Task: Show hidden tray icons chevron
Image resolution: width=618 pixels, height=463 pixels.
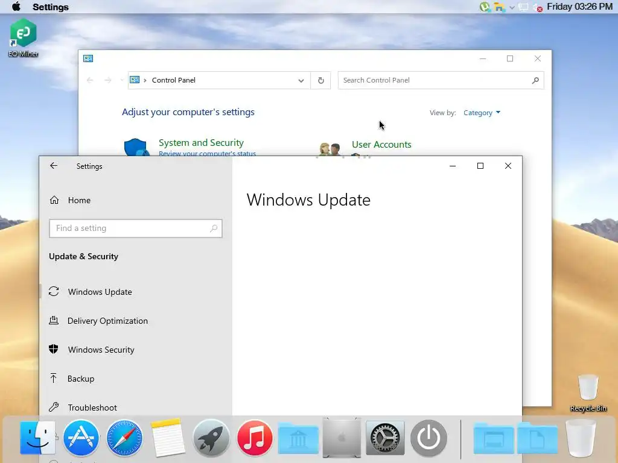Action: click(x=512, y=7)
